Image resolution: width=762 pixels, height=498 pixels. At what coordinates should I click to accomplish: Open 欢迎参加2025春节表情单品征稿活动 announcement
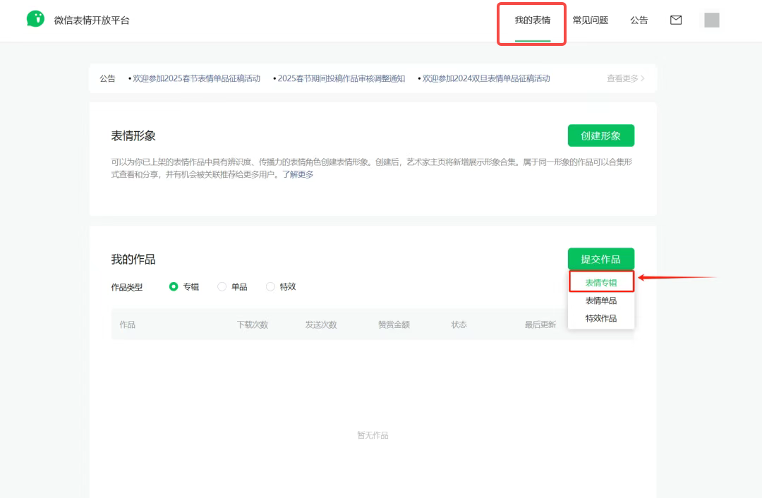click(196, 78)
